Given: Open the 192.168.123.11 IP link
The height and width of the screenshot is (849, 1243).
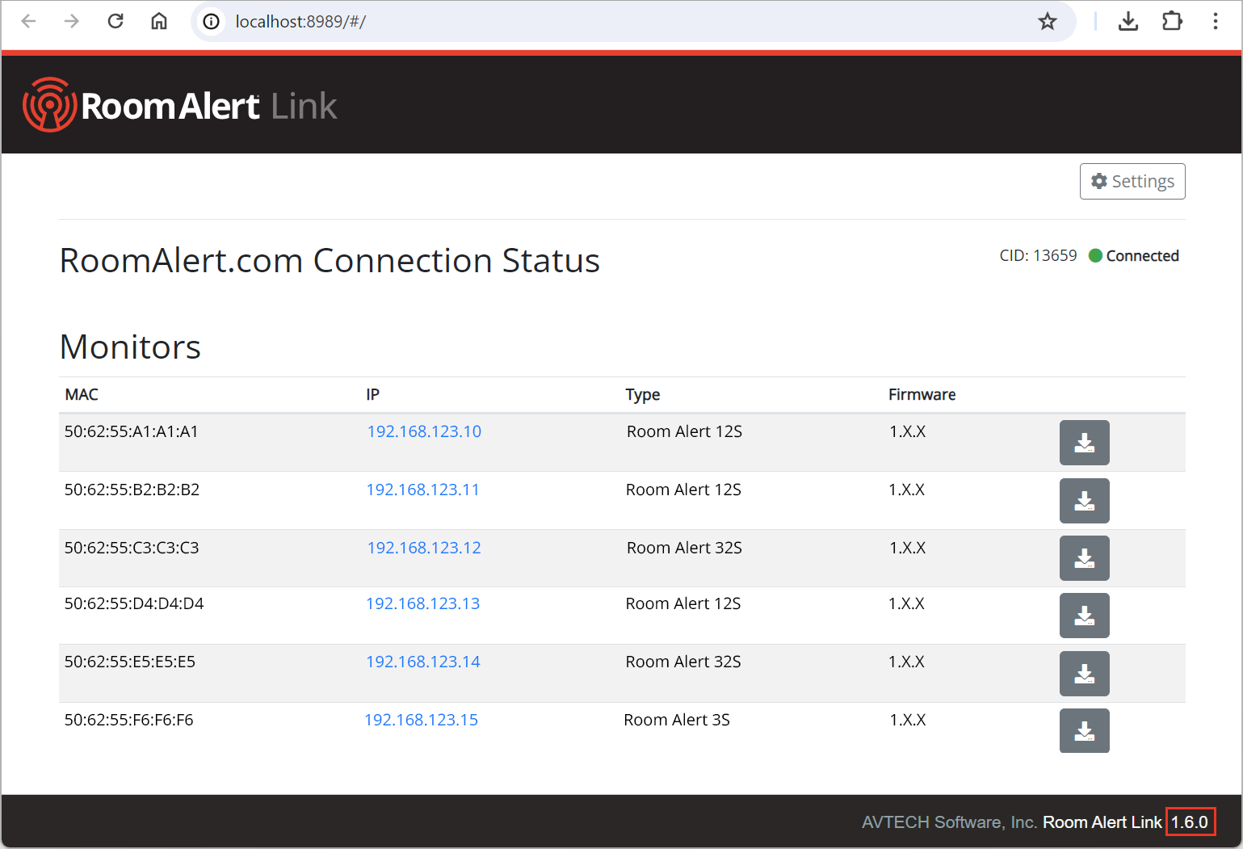Looking at the screenshot, I should point(422,490).
